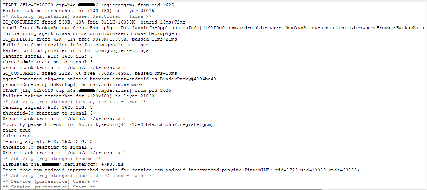The height and width of the screenshot is (190, 427).
Task: Select the Initializing agent class line
Action: point(91,34)
